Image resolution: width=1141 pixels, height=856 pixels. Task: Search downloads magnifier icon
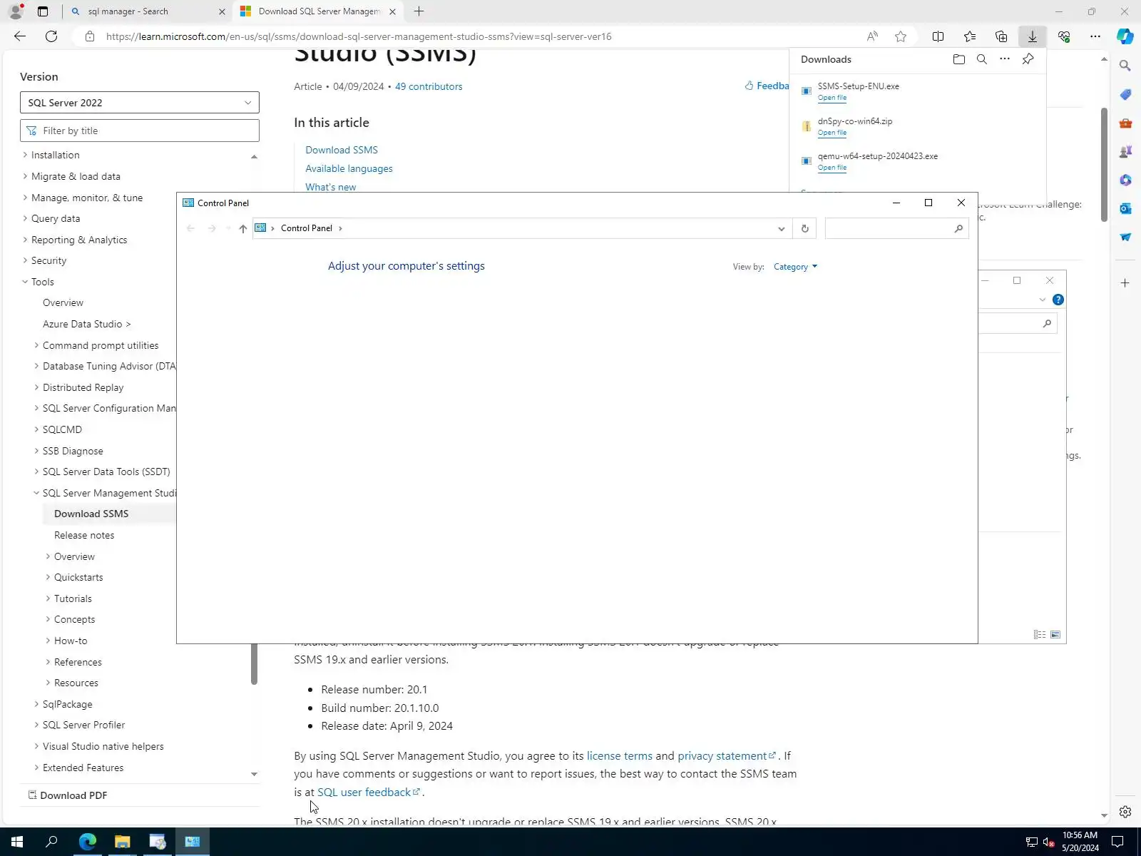click(982, 59)
